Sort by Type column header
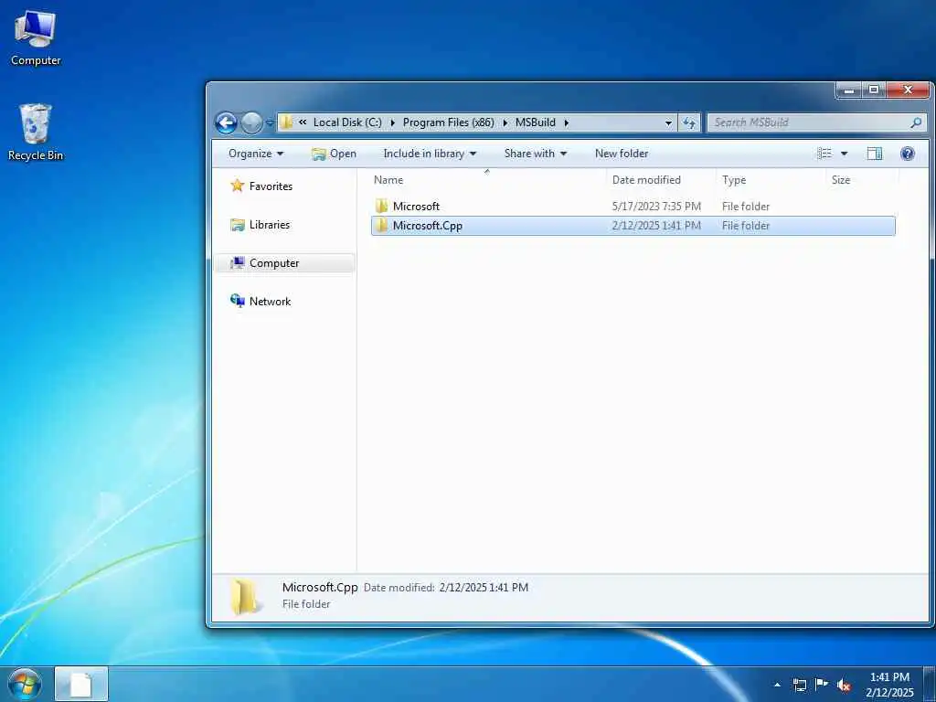Screen dimensions: 936x702 (x=771, y=180)
